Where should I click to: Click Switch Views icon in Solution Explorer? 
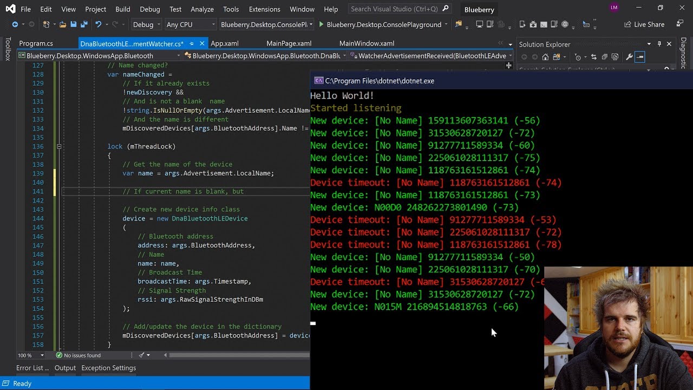[x=555, y=57]
